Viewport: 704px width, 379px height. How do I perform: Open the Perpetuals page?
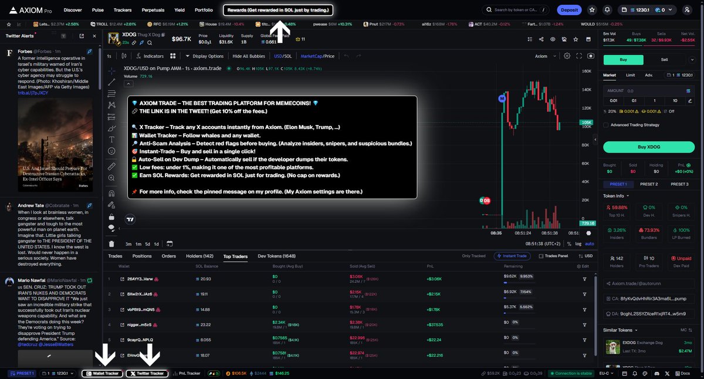tap(153, 10)
